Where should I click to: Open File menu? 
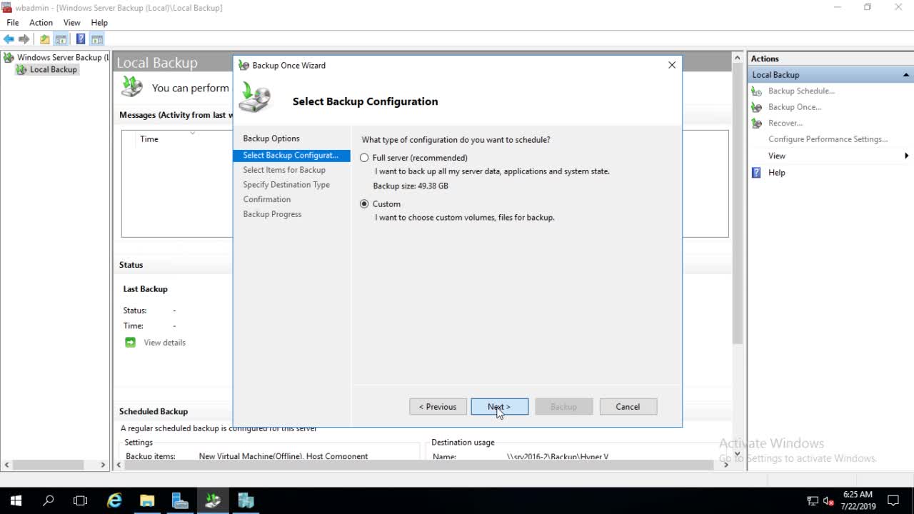pos(13,23)
